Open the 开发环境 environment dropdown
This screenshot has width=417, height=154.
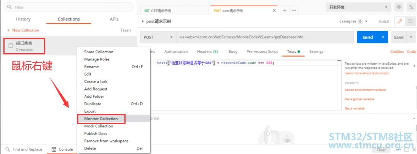pyautogui.click(x=358, y=7)
